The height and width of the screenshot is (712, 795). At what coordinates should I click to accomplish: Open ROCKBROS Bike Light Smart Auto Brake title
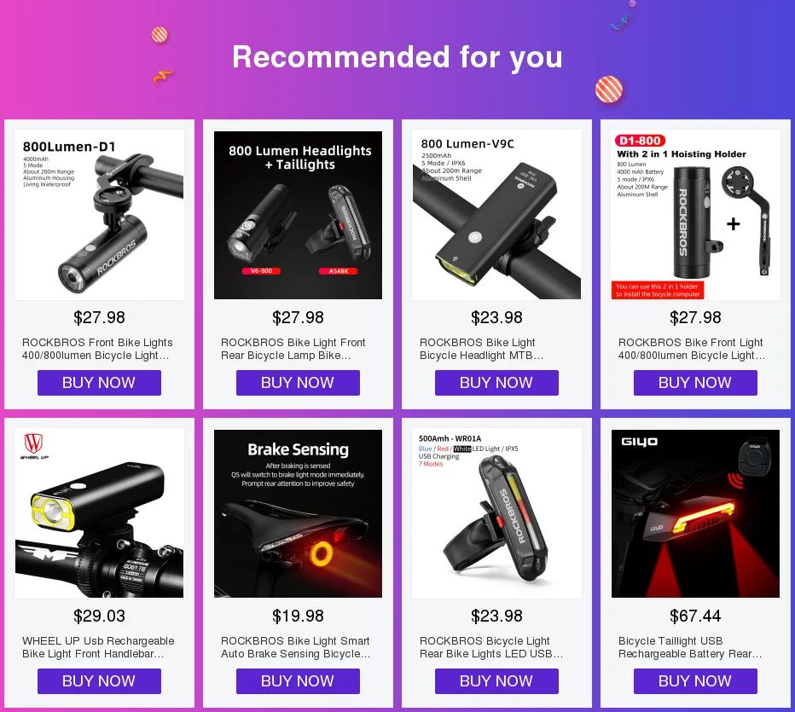(x=296, y=647)
